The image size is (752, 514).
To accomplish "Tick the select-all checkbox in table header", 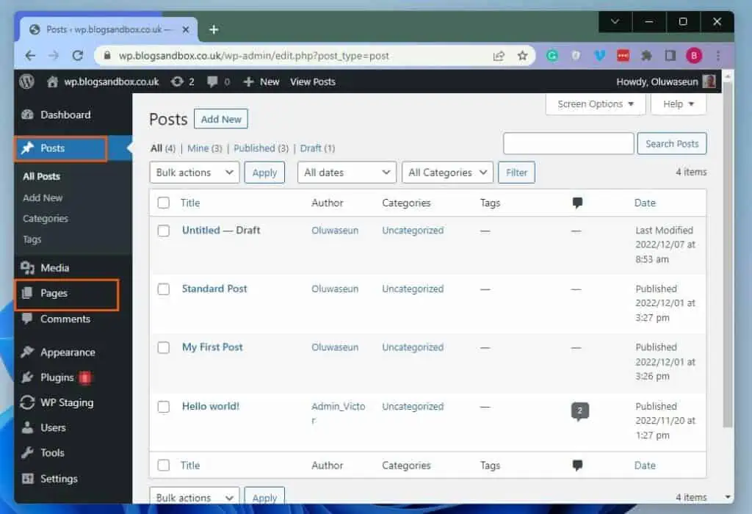I will click(x=163, y=203).
